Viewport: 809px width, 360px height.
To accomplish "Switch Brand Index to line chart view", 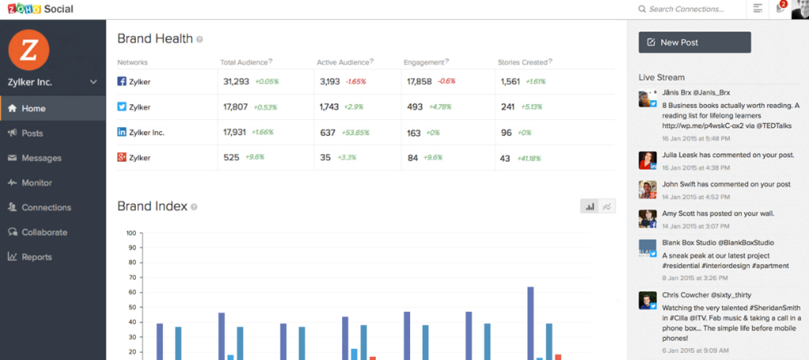I will [x=608, y=207].
